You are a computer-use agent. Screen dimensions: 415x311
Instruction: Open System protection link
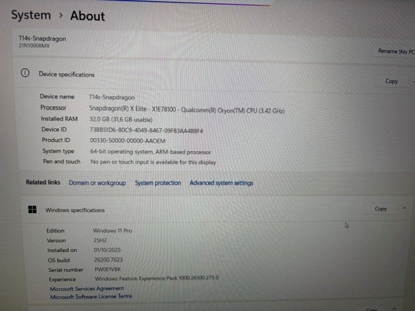(x=158, y=183)
